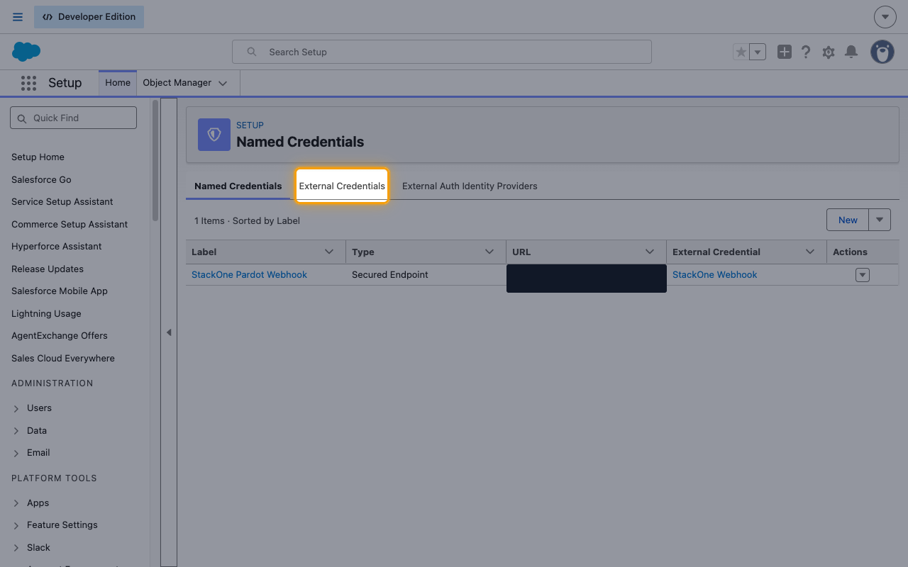Open the External Credential column menu
This screenshot has width=908, height=567.
click(810, 252)
